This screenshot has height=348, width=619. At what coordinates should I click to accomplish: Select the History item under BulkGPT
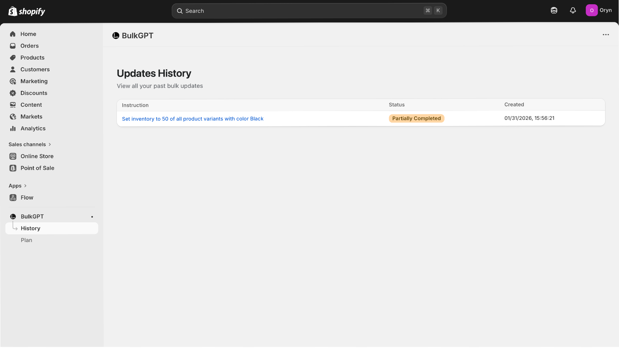[31, 229]
